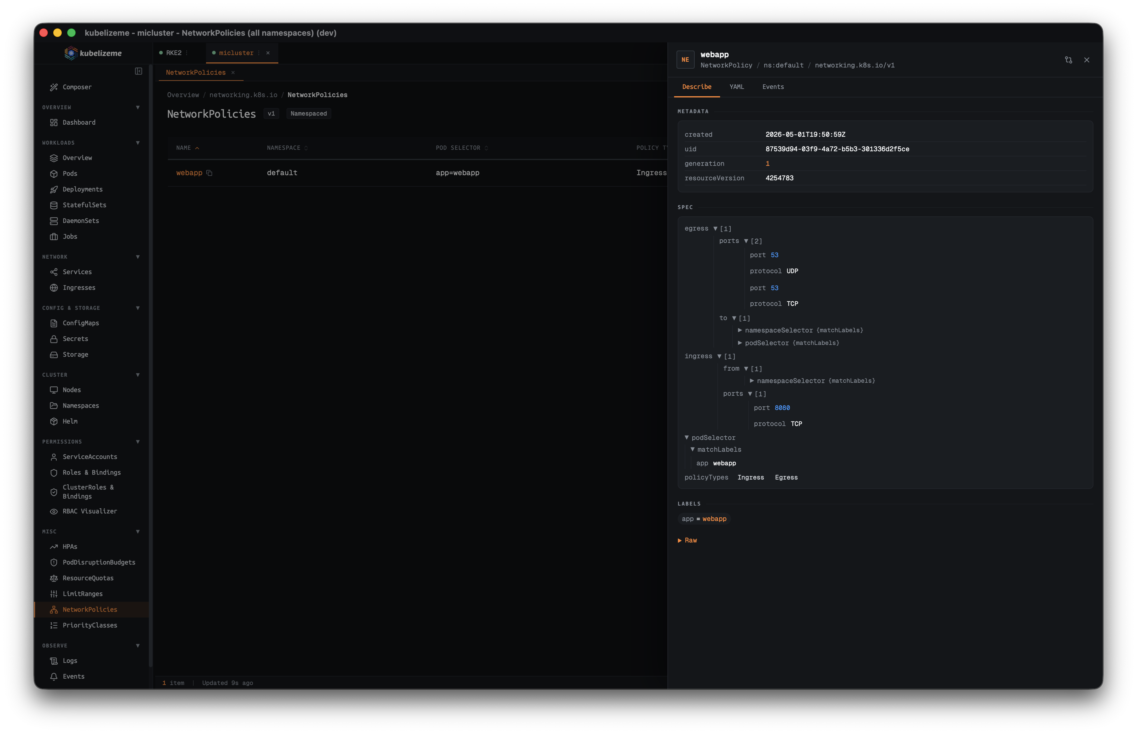Close the NetworkPolicies resource tab
The height and width of the screenshot is (734, 1137).
click(233, 72)
